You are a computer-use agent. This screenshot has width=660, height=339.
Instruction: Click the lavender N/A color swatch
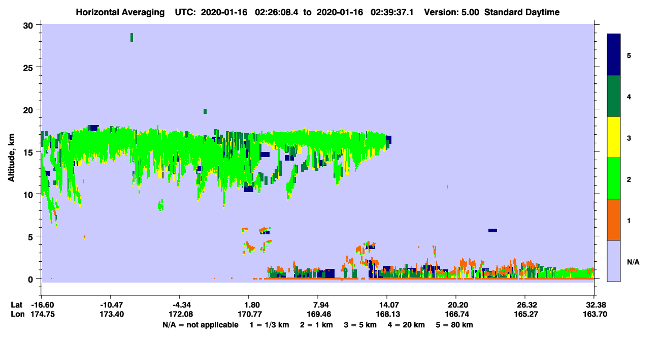coord(614,261)
